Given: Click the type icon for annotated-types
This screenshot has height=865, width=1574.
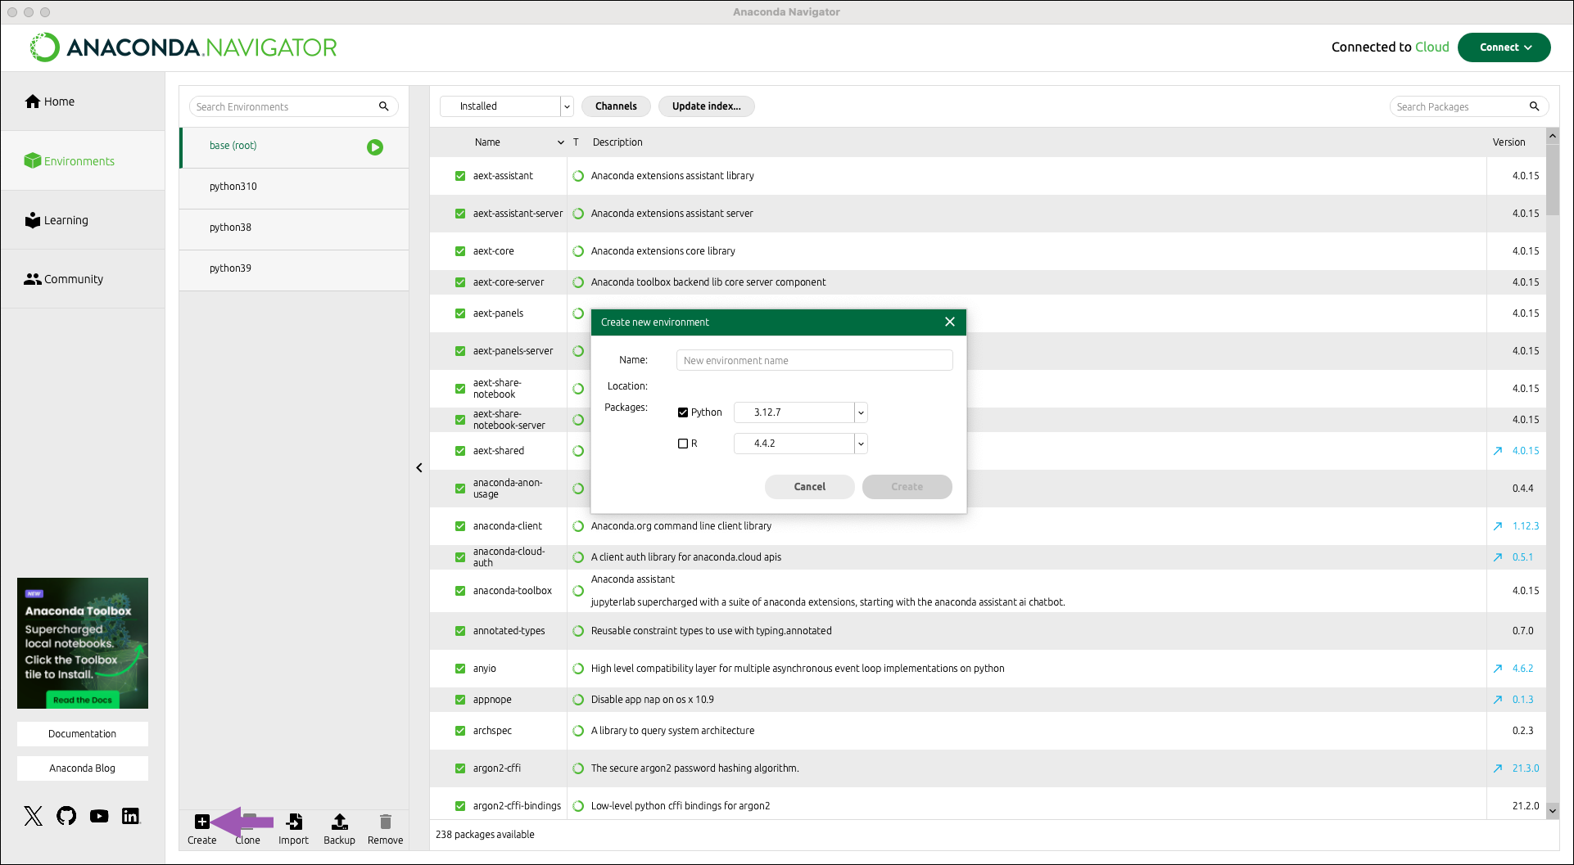Looking at the screenshot, I should click(x=578, y=631).
